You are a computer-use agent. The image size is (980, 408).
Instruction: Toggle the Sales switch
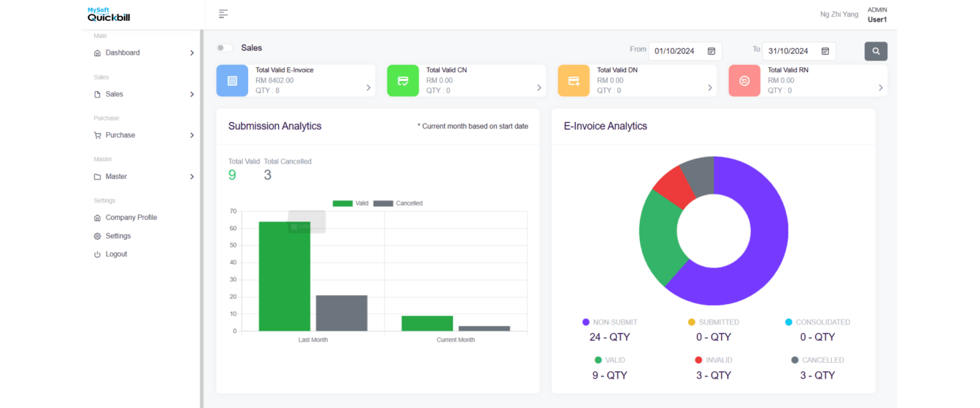pos(225,48)
